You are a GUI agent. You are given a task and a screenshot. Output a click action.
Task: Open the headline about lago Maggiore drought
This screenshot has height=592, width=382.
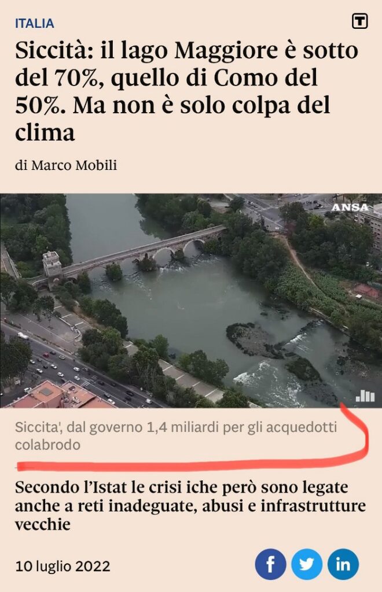186,91
